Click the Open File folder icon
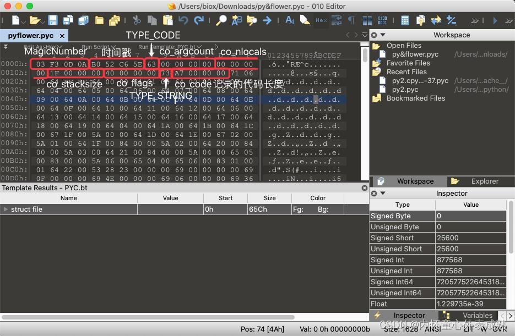Screen dimensions: 515x336 [34, 20]
